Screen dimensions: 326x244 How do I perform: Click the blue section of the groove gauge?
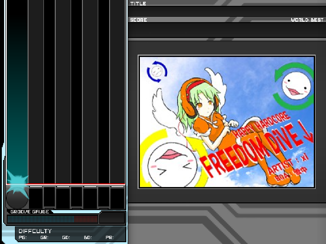click(41, 219)
